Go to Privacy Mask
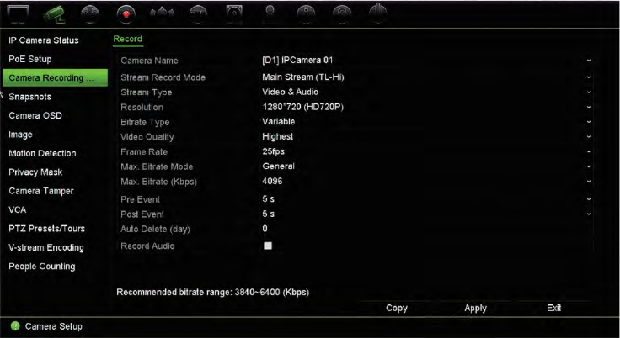 35,172
